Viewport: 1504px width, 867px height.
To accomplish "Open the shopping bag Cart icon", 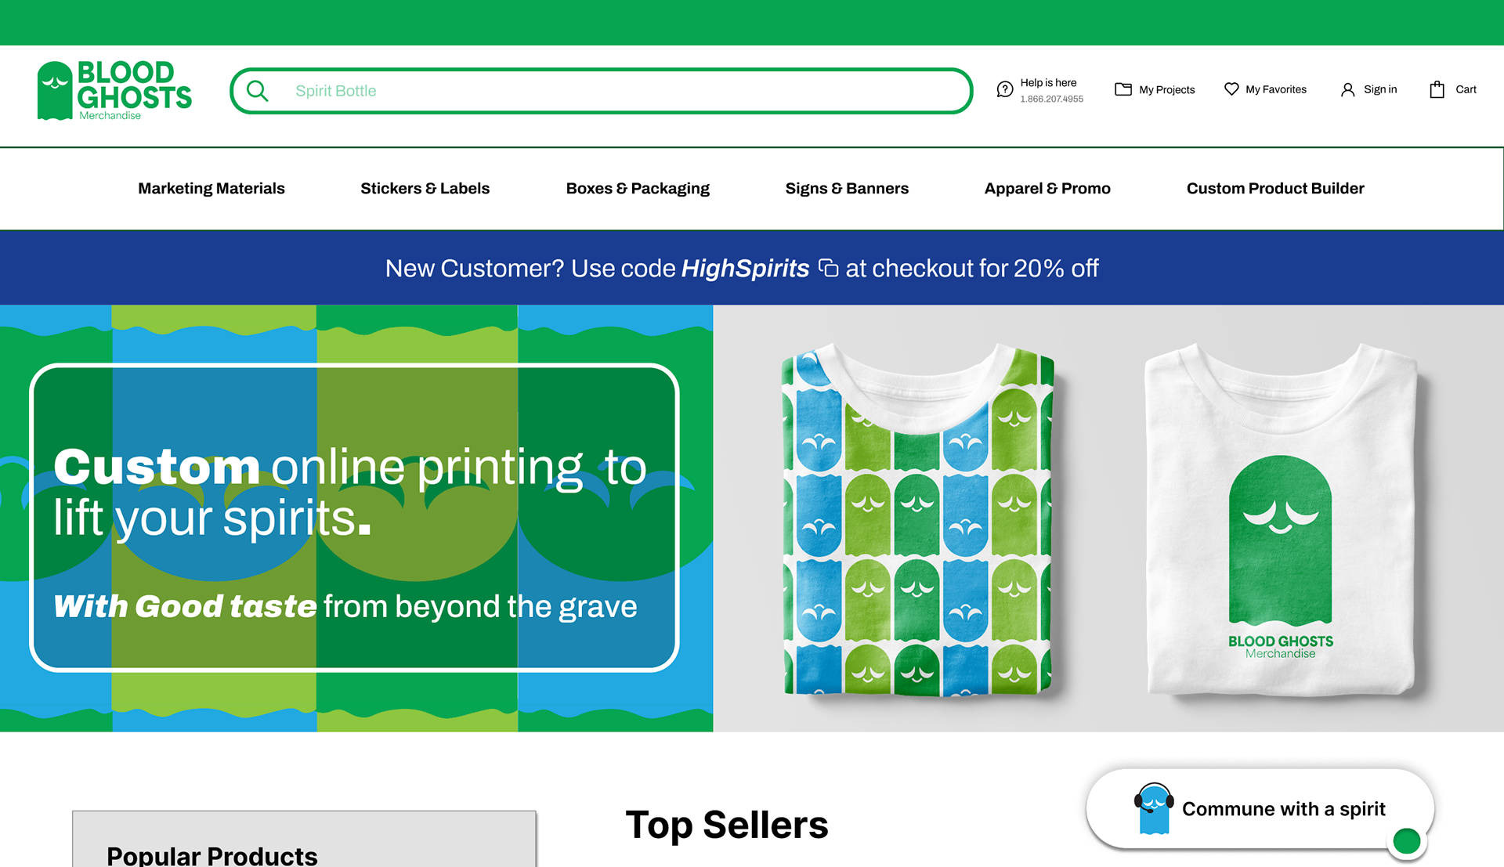I will [1437, 89].
